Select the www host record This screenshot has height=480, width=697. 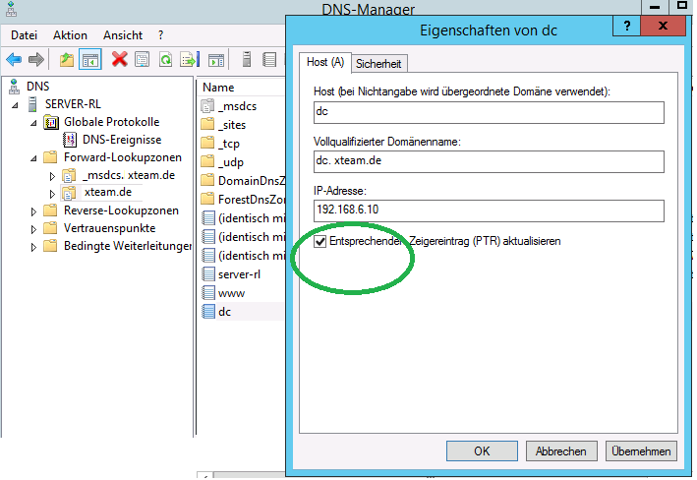[x=231, y=293]
